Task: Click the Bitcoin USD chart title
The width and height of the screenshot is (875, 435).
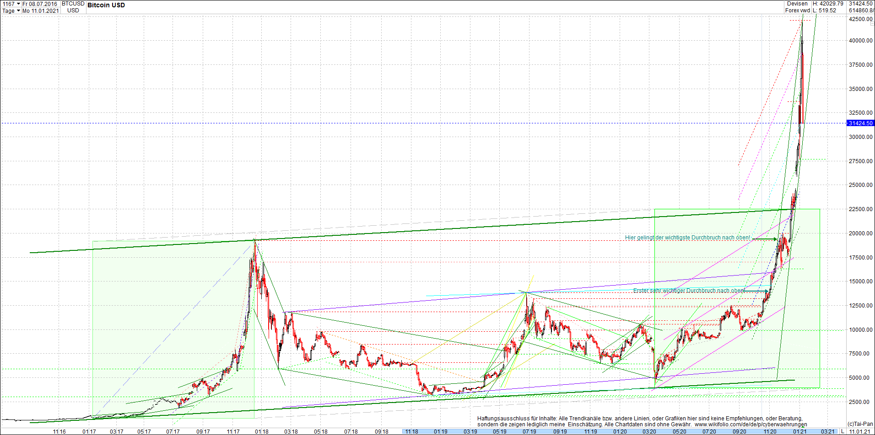Action: 106,5
